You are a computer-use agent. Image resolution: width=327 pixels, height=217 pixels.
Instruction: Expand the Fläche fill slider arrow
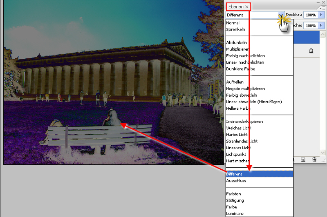tap(321, 25)
